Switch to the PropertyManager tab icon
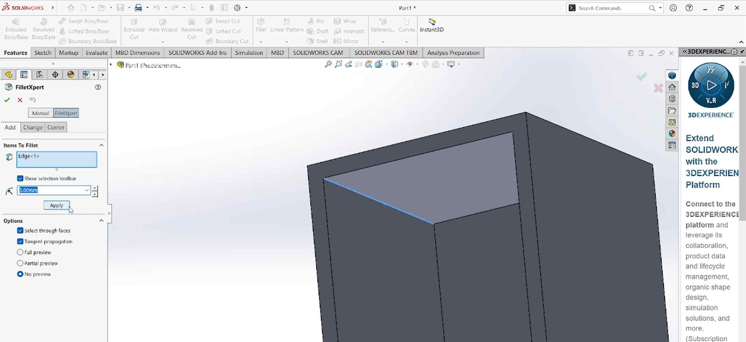 tap(24, 75)
